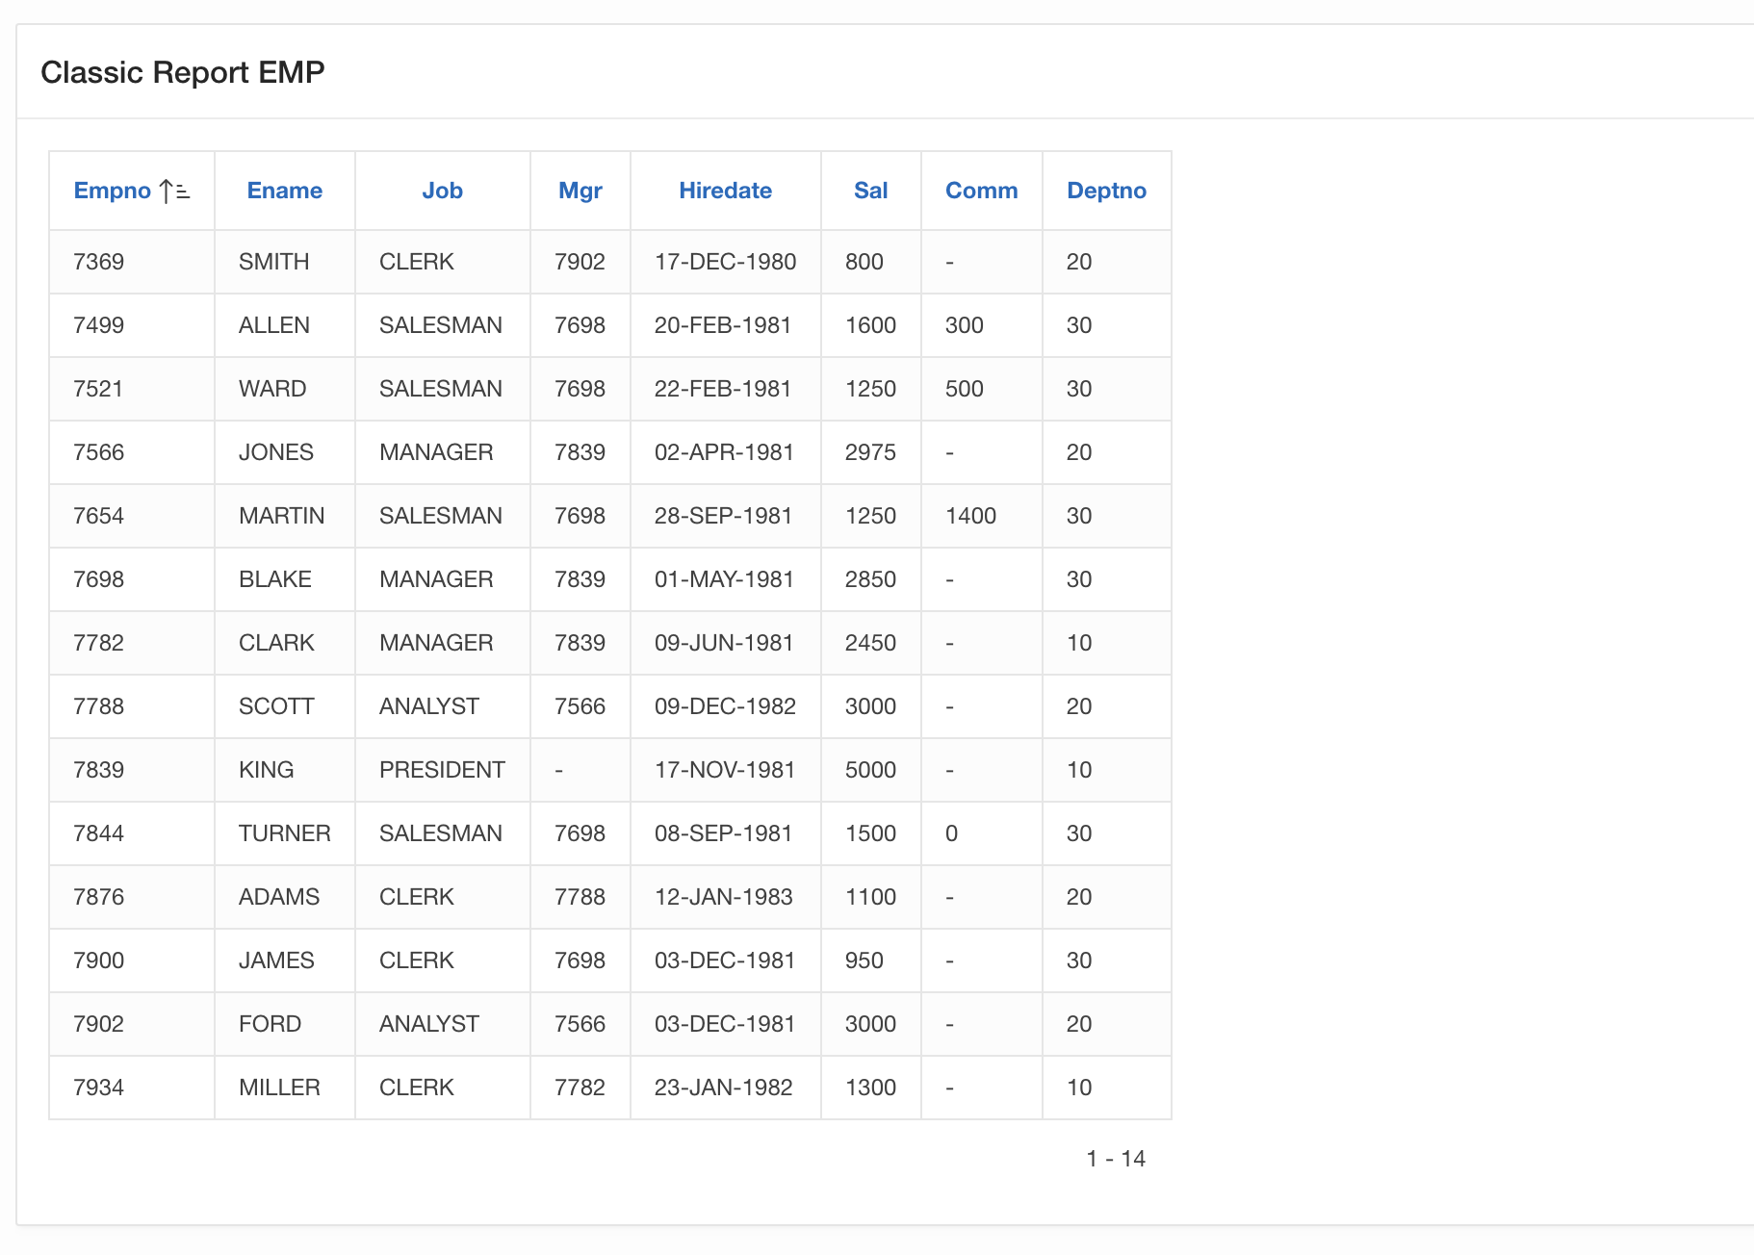Sort by the Mgr column header

pyautogui.click(x=580, y=191)
